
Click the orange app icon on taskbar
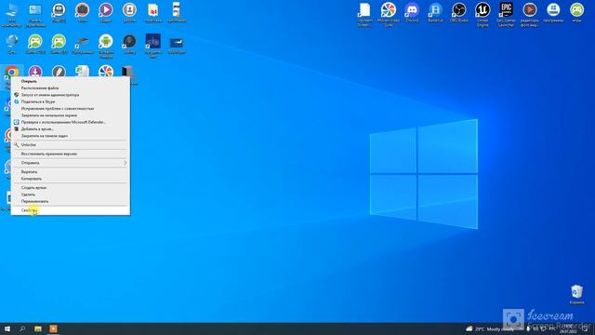53,328
